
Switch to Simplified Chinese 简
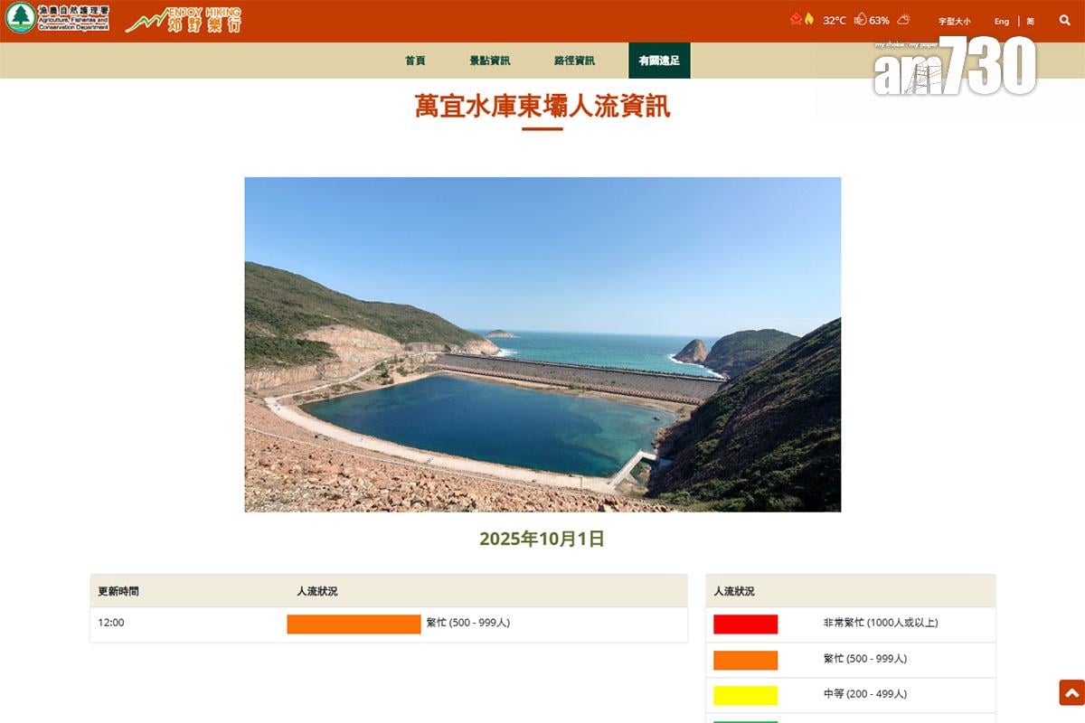point(1030,21)
